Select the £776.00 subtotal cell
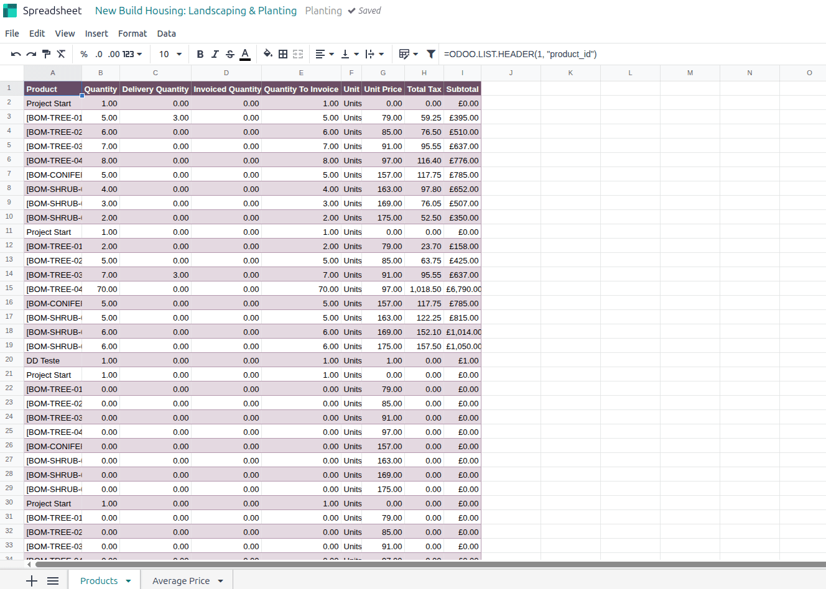 [462, 160]
